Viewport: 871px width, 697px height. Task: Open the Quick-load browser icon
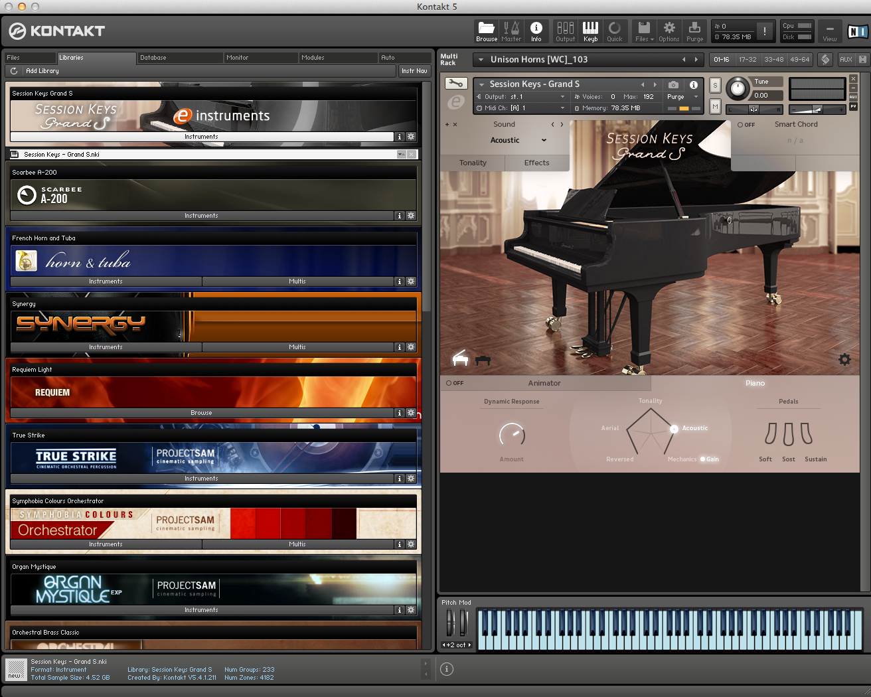[615, 31]
